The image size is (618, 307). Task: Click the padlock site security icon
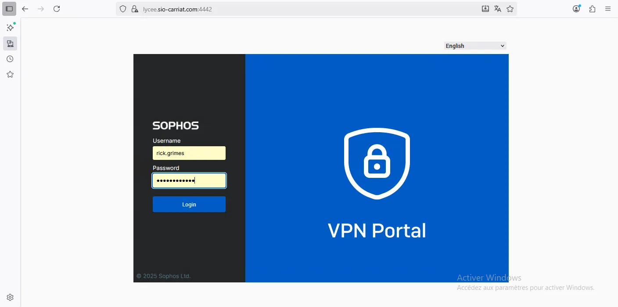coord(135,9)
